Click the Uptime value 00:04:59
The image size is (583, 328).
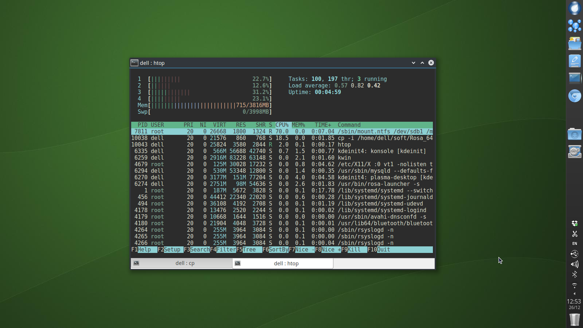(328, 92)
